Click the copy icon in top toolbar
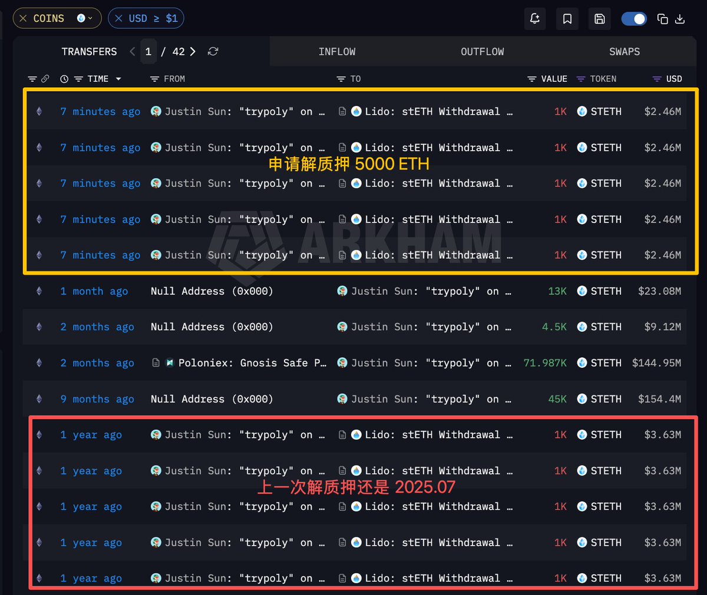Screen dimensions: 707x595 coord(662,19)
